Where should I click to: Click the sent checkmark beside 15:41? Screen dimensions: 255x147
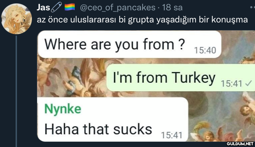coord(248,84)
